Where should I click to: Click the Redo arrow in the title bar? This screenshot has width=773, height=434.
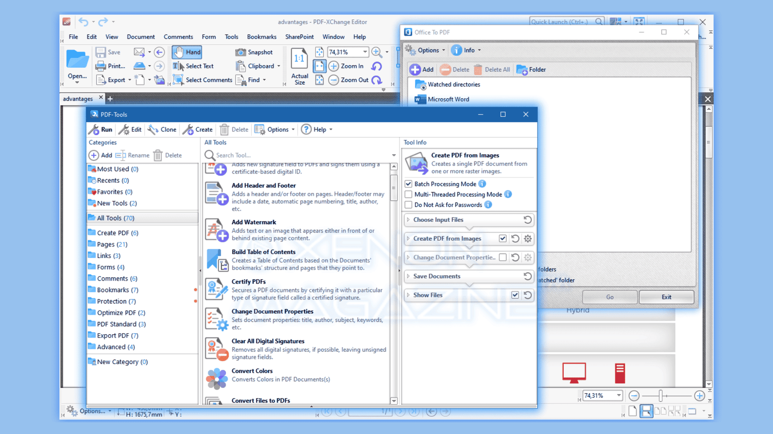click(x=103, y=22)
